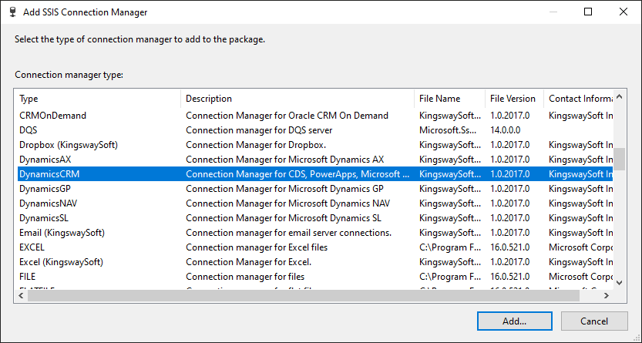642x343 pixels.
Task: Sort by the File Version column header
Action: [x=513, y=99]
